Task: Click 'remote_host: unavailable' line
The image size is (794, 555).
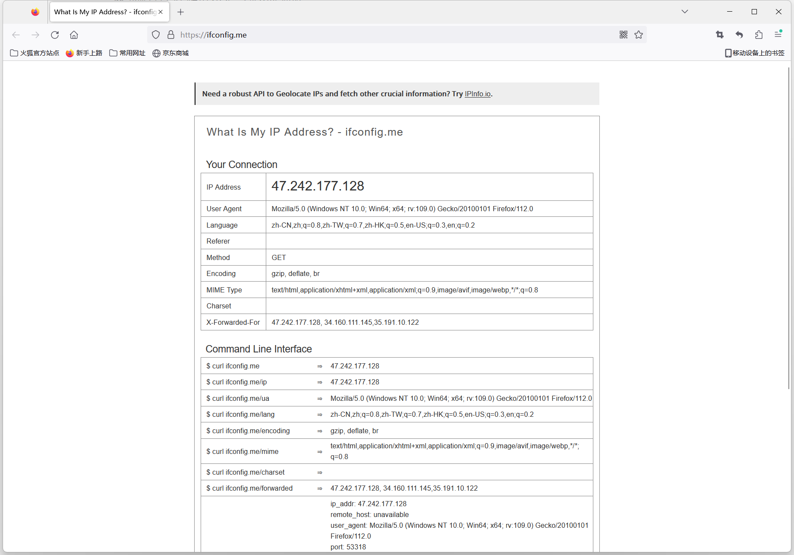Action: coord(370,515)
